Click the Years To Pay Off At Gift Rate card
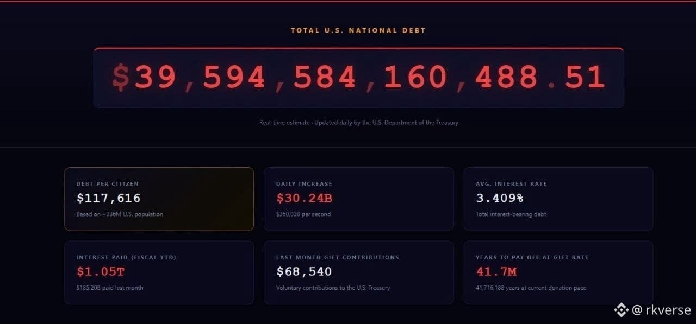This screenshot has height=324, width=696. [x=558, y=272]
